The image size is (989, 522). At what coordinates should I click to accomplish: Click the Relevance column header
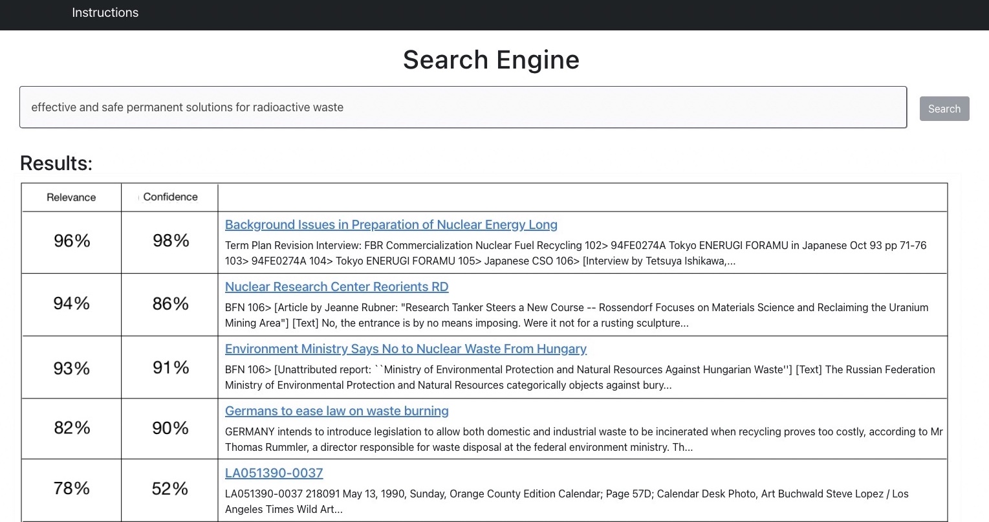coord(71,197)
